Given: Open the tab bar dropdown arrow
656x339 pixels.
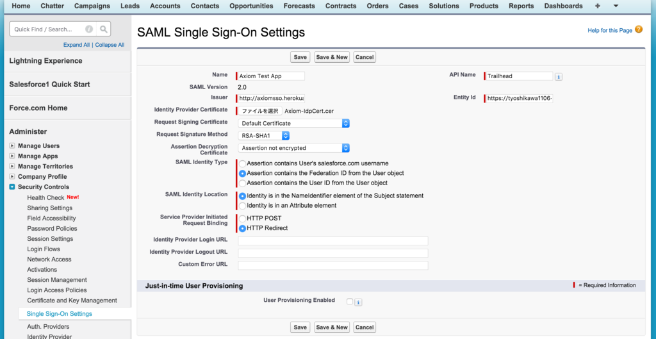Looking at the screenshot, I should [x=616, y=6].
